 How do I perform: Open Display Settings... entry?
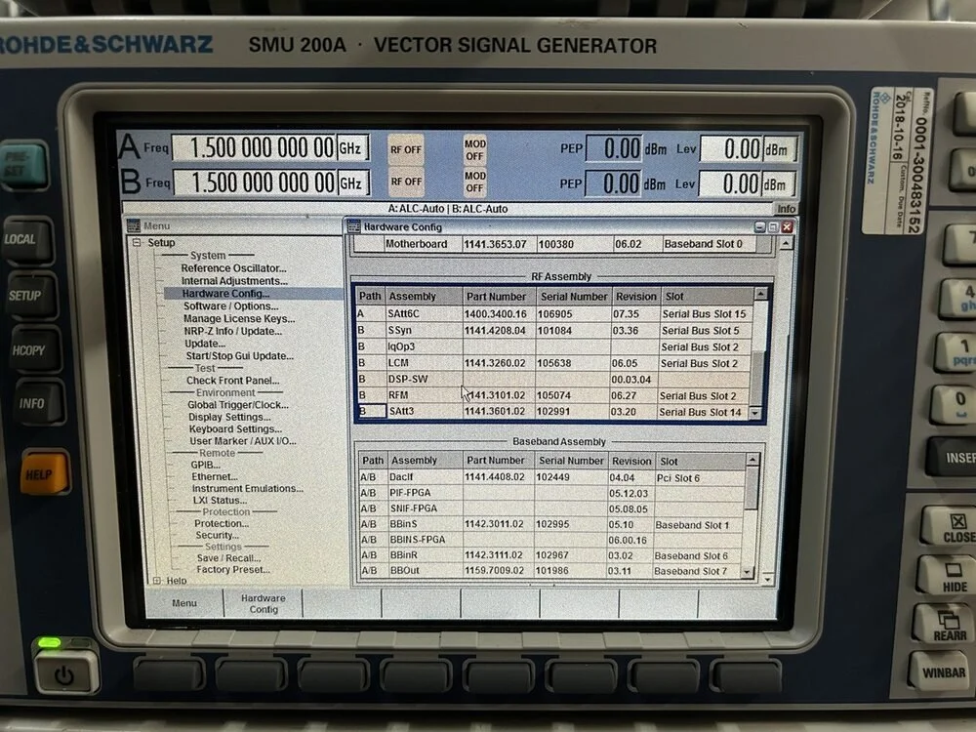229,417
